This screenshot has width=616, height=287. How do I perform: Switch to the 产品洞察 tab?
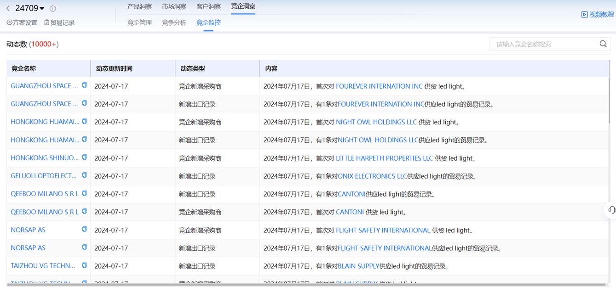[139, 6]
